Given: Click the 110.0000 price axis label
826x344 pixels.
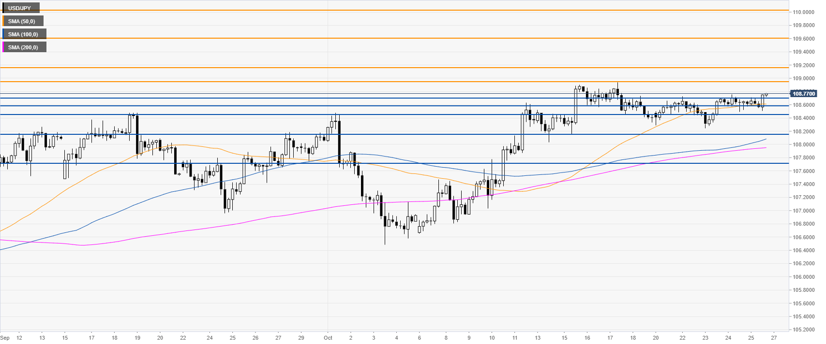Looking at the screenshot, I should 803,12.
